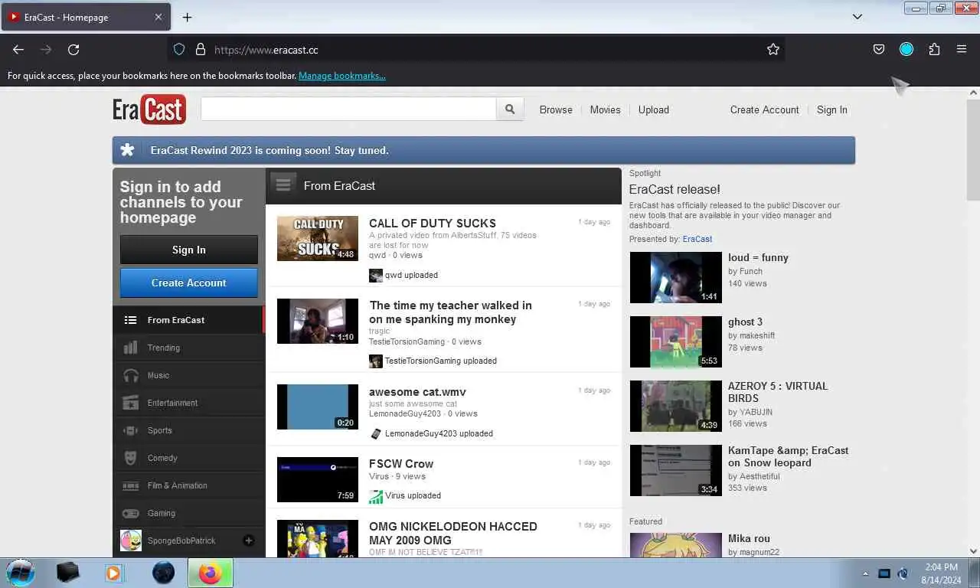
Task: Open the CALL OF DUTY SUCKS thumbnail
Action: (318, 238)
